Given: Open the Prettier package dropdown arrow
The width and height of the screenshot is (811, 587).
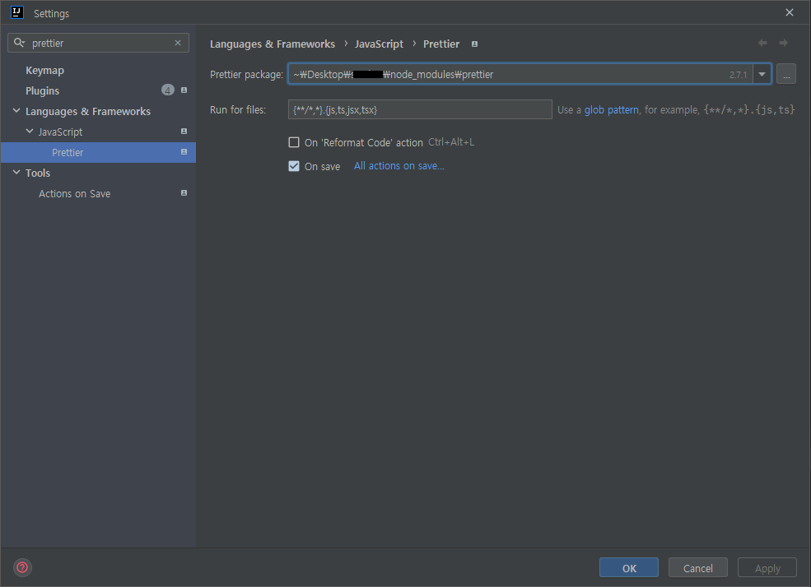Looking at the screenshot, I should point(762,74).
